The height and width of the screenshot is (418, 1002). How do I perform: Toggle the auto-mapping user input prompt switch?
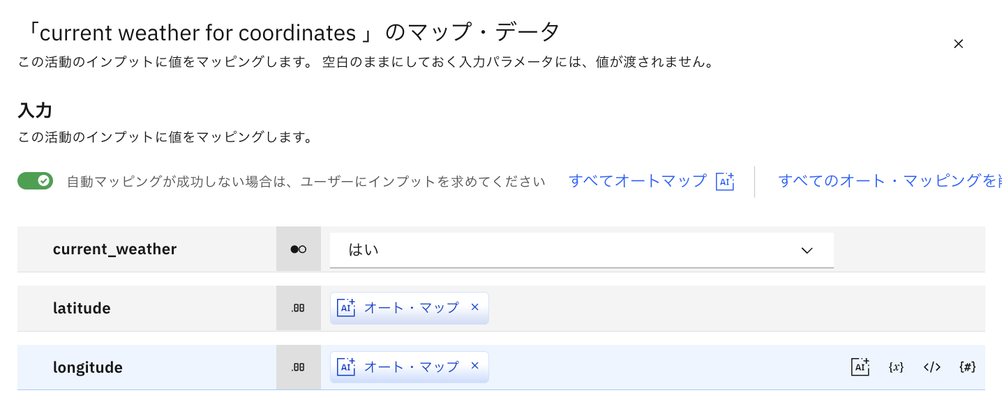click(x=36, y=181)
